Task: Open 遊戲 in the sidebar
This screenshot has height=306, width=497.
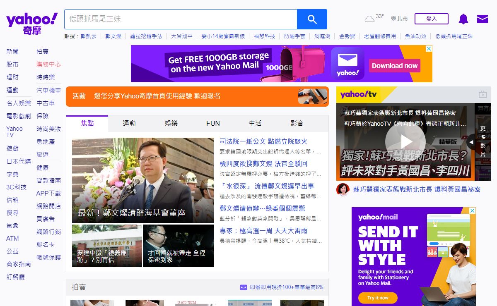Action: coord(12,148)
